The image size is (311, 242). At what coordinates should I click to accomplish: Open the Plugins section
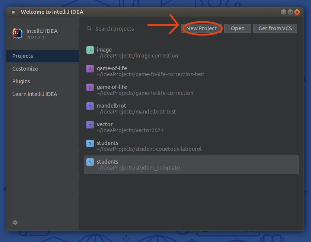point(43,81)
